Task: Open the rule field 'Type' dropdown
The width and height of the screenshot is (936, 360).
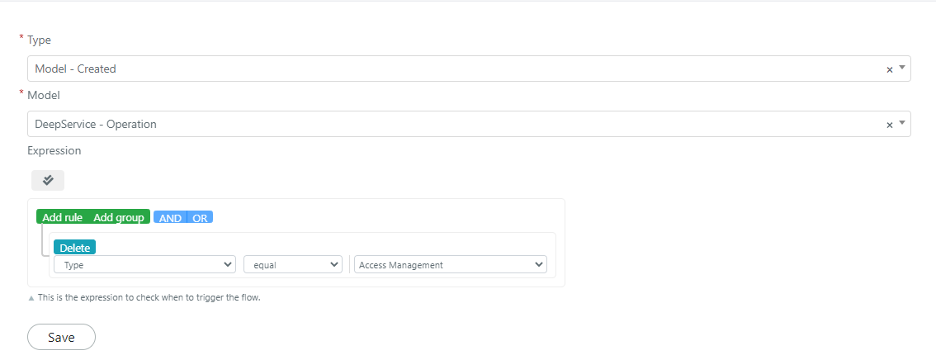Action: point(144,264)
